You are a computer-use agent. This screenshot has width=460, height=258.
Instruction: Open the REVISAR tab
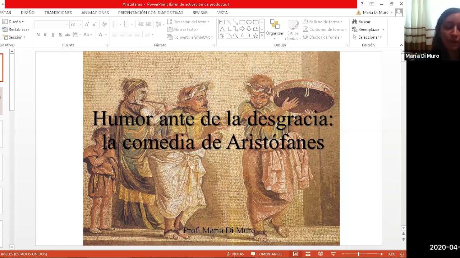tap(200, 13)
